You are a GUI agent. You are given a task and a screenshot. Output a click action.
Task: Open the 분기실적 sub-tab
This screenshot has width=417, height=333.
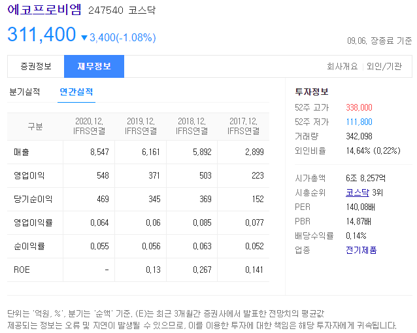tap(25, 92)
